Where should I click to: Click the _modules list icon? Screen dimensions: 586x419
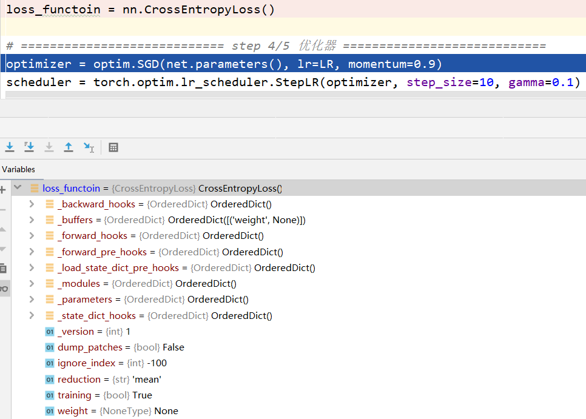point(50,283)
